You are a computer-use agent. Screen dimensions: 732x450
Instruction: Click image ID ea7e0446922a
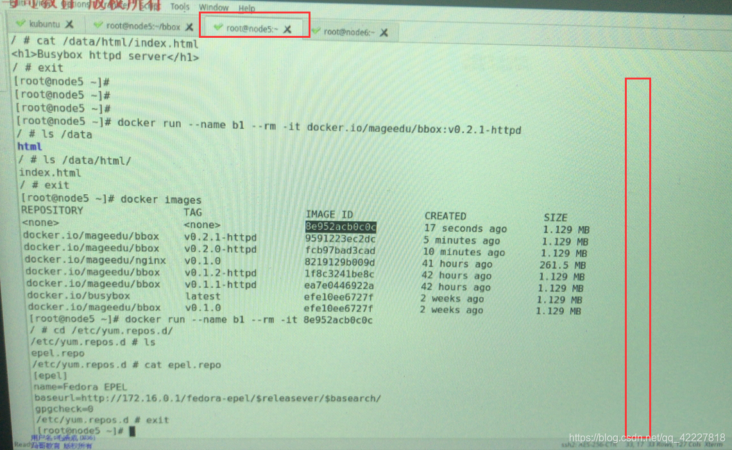339,285
